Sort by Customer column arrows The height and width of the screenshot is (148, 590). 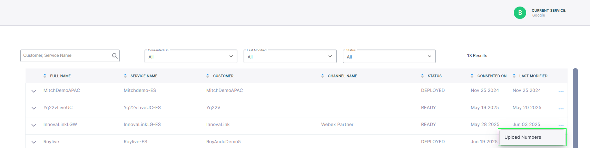(208, 76)
